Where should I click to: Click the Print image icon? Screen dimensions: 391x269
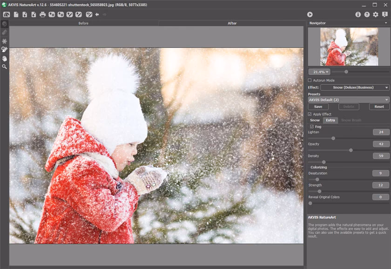(x=43, y=14)
